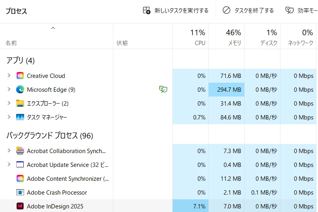
Task: Select the エクスプローラー (2) row name
Action: (48, 103)
